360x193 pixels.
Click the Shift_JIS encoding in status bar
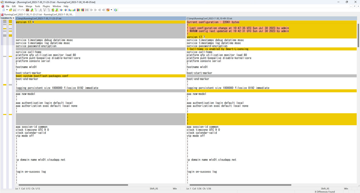pyautogui.click(x=154, y=189)
